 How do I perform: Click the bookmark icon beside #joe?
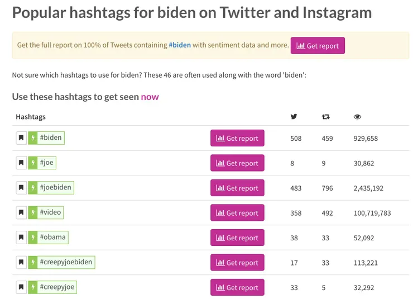point(21,163)
